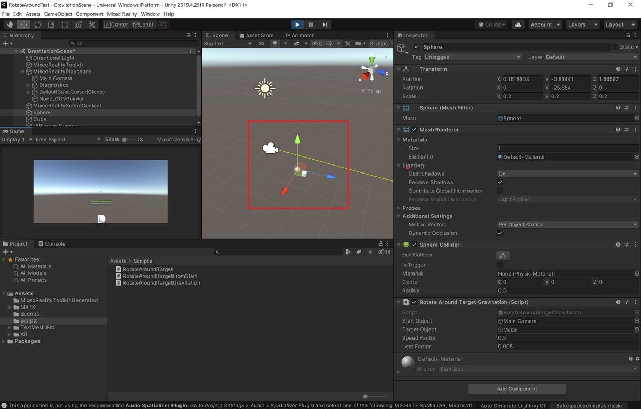Lock the Hierarchy panel
Viewport: 641px width, 409px height.
pyautogui.click(x=189, y=35)
